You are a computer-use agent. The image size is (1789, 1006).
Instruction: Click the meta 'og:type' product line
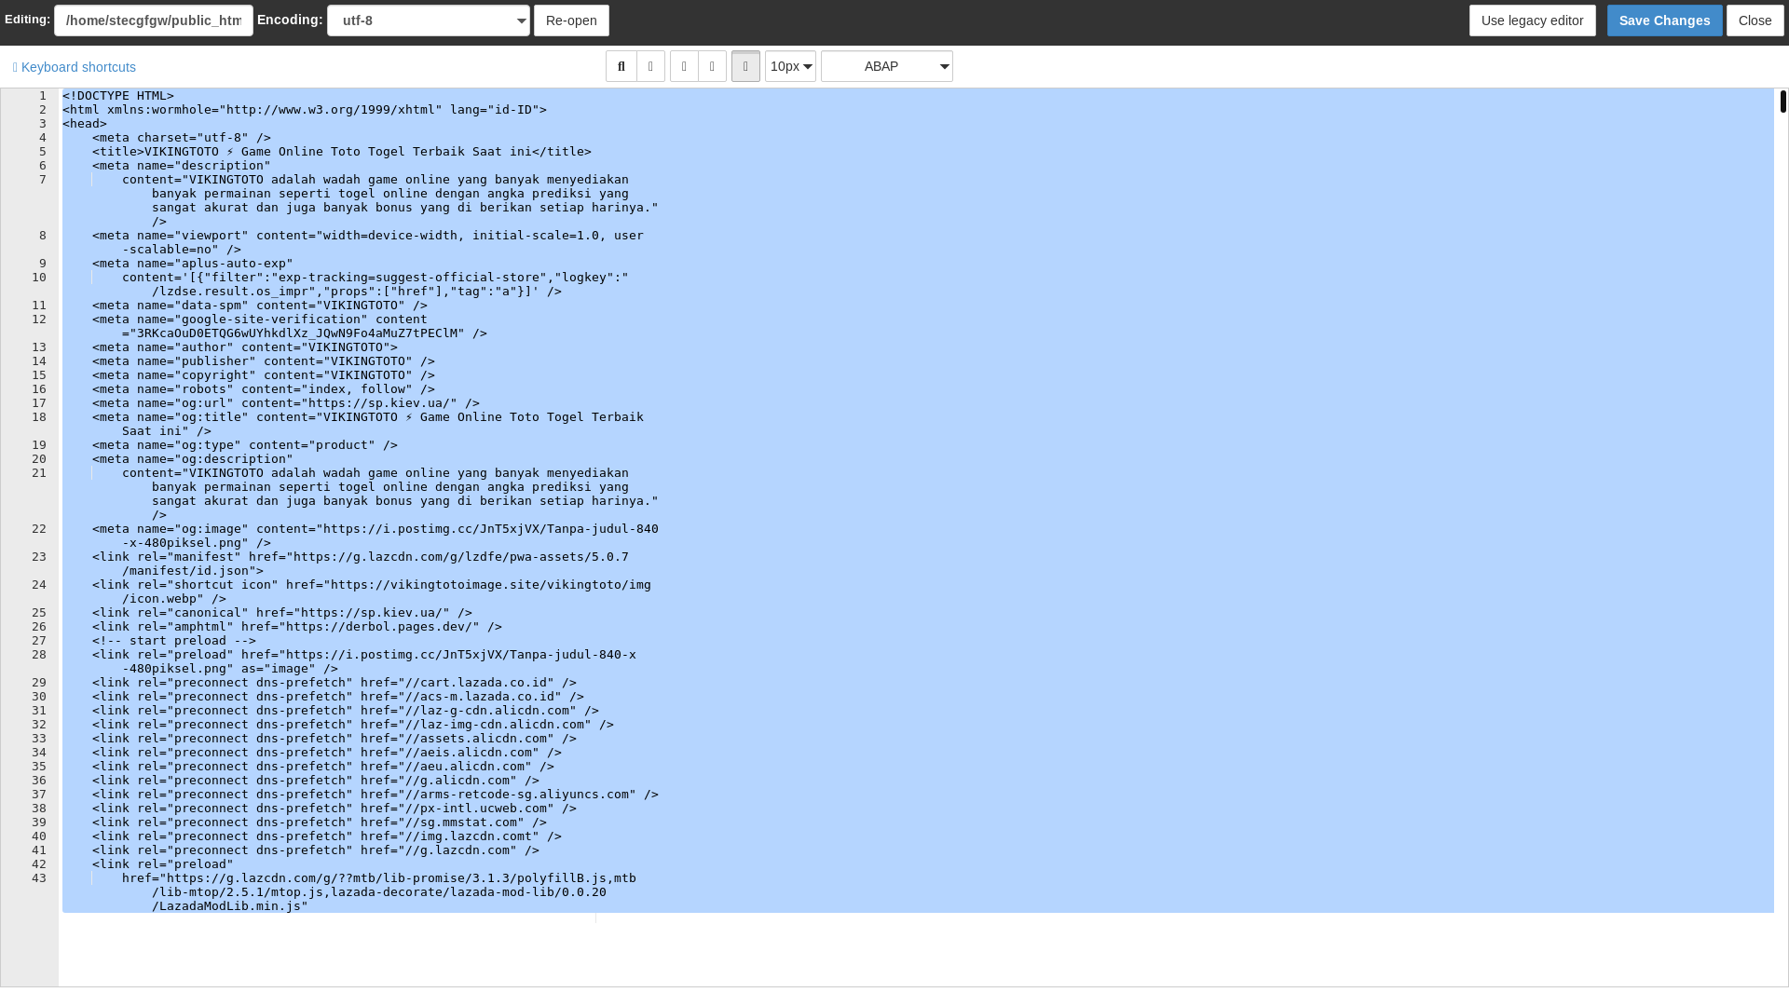[x=245, y=445]
